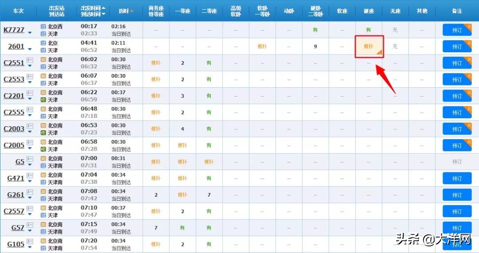The width and height of the screenshot is (479, 253).
Task: Click the origin station icon before 北京南 in C2551 row
Action: [x=43, y=59]
